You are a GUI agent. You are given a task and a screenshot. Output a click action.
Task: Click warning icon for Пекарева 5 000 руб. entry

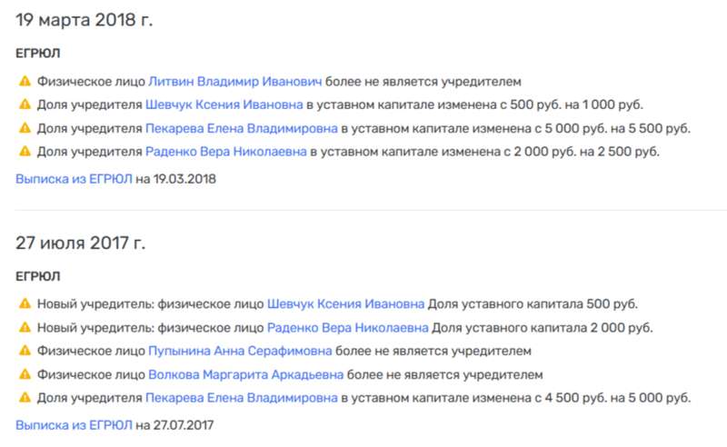pos(23,397)
